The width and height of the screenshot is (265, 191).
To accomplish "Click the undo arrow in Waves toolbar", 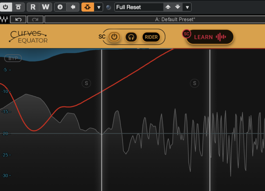I will click(18, 19).
